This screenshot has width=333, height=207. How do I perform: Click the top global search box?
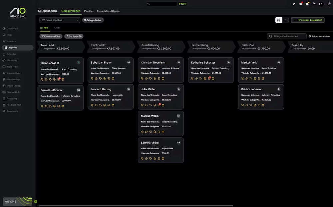pyautogui.click(x=162, y=4)
